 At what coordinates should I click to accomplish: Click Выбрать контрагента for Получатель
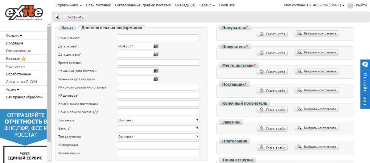pos(317,33)
